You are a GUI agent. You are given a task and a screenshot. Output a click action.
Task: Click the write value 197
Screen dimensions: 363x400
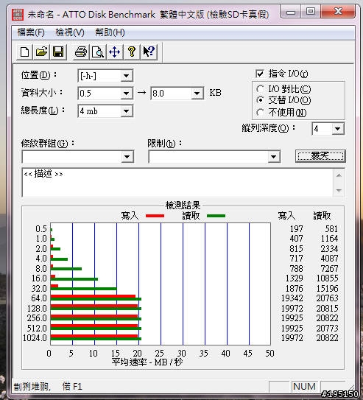point(296,229)
